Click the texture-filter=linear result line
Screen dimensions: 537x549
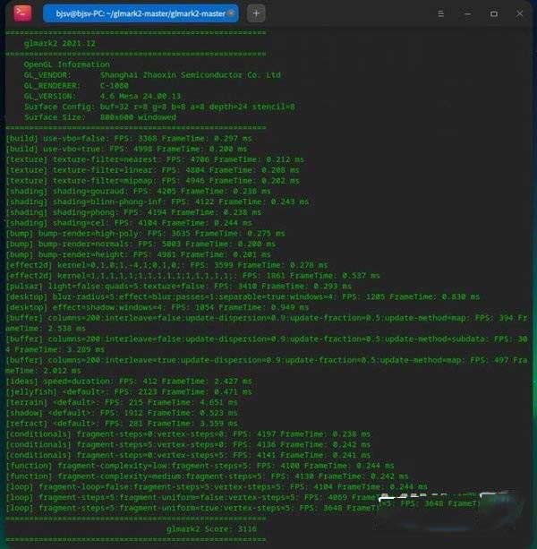tap(152, 170)
